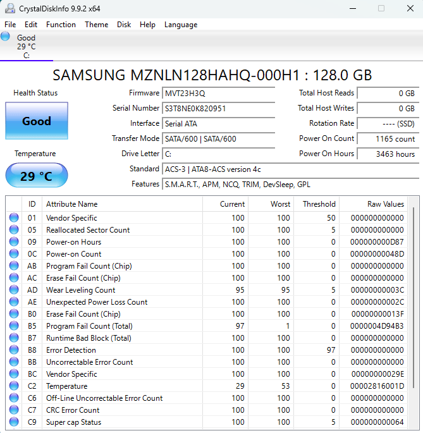Select the Temperature worst value 53
The height and width of the screenshot is (433, 423).
point(285,386)
